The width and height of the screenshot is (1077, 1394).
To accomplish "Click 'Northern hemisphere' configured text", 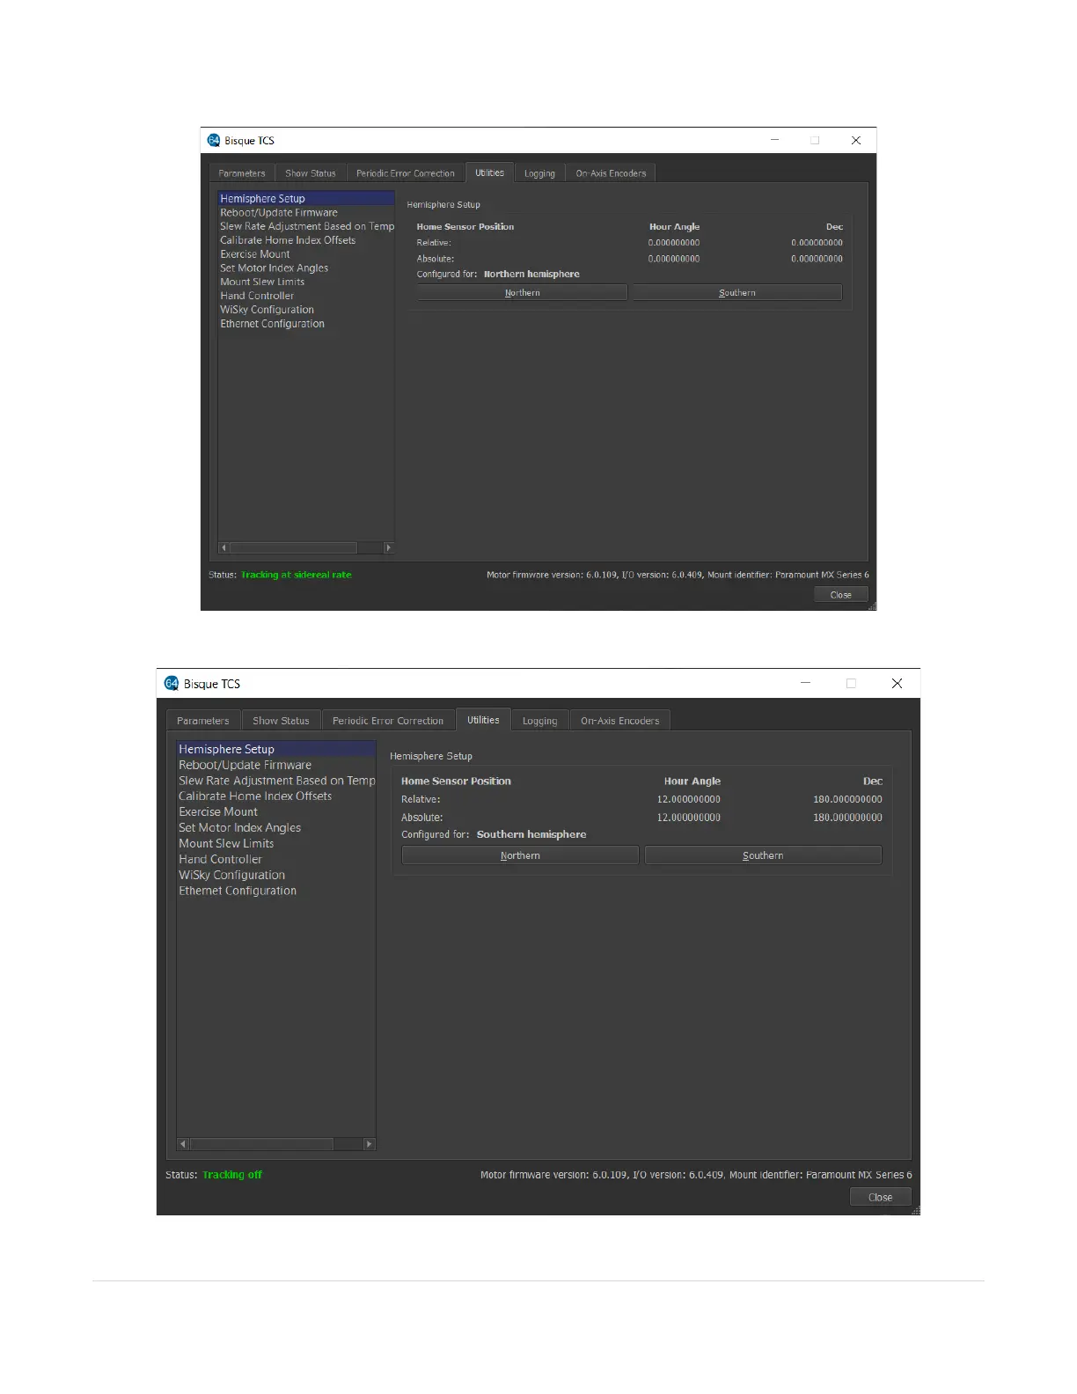I will [531, 275].
